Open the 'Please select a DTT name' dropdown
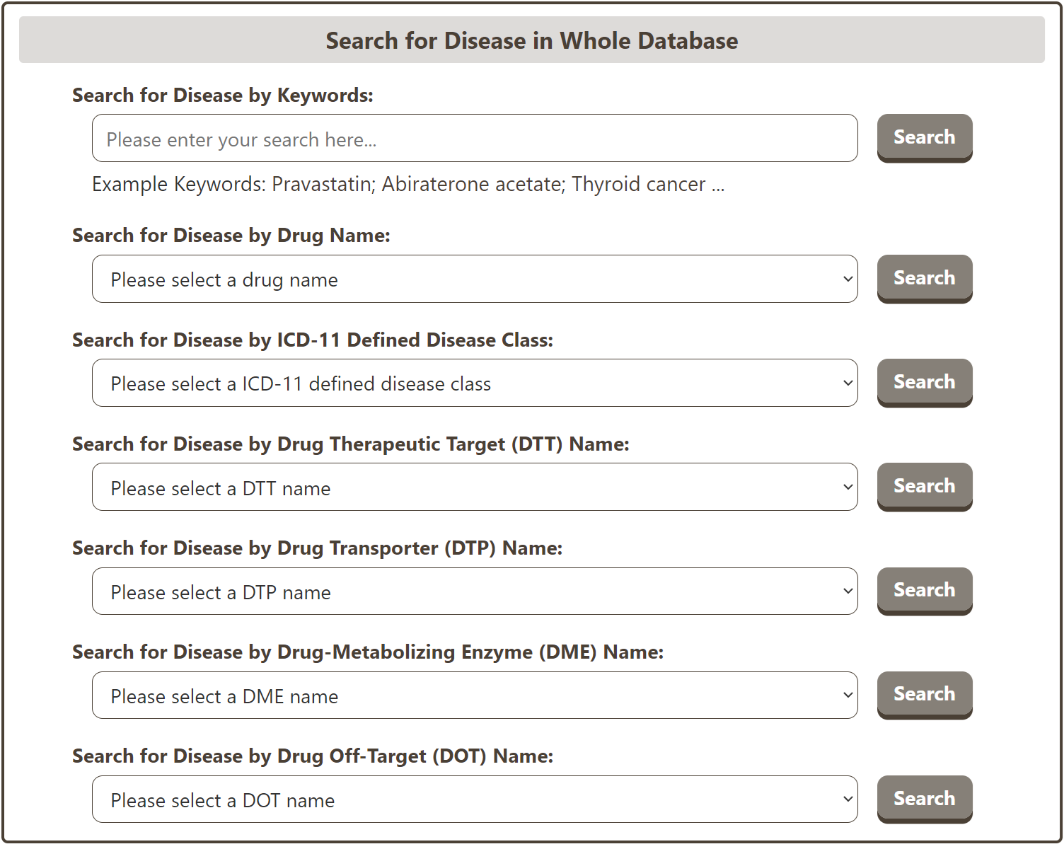Viewport: 1064px width, 849px height. point(474,487)
